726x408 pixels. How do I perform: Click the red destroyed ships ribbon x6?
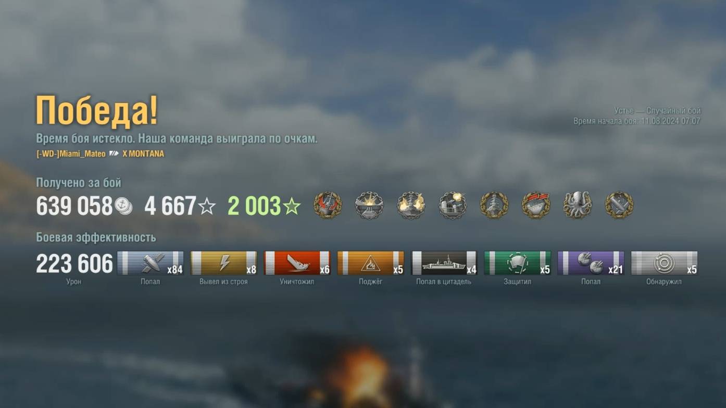pyautogui.click(x=297, y=263)
